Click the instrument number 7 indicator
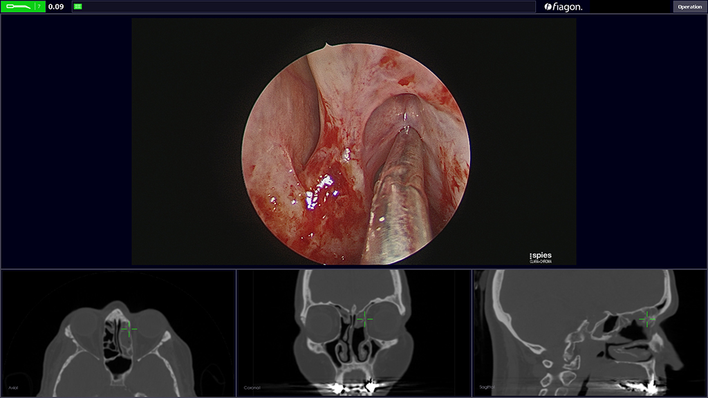The height and width of the screenshot is (398, 708). pos(39,6)
